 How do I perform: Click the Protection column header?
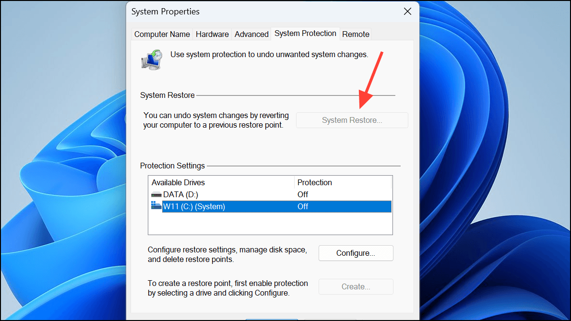point(315,182)
